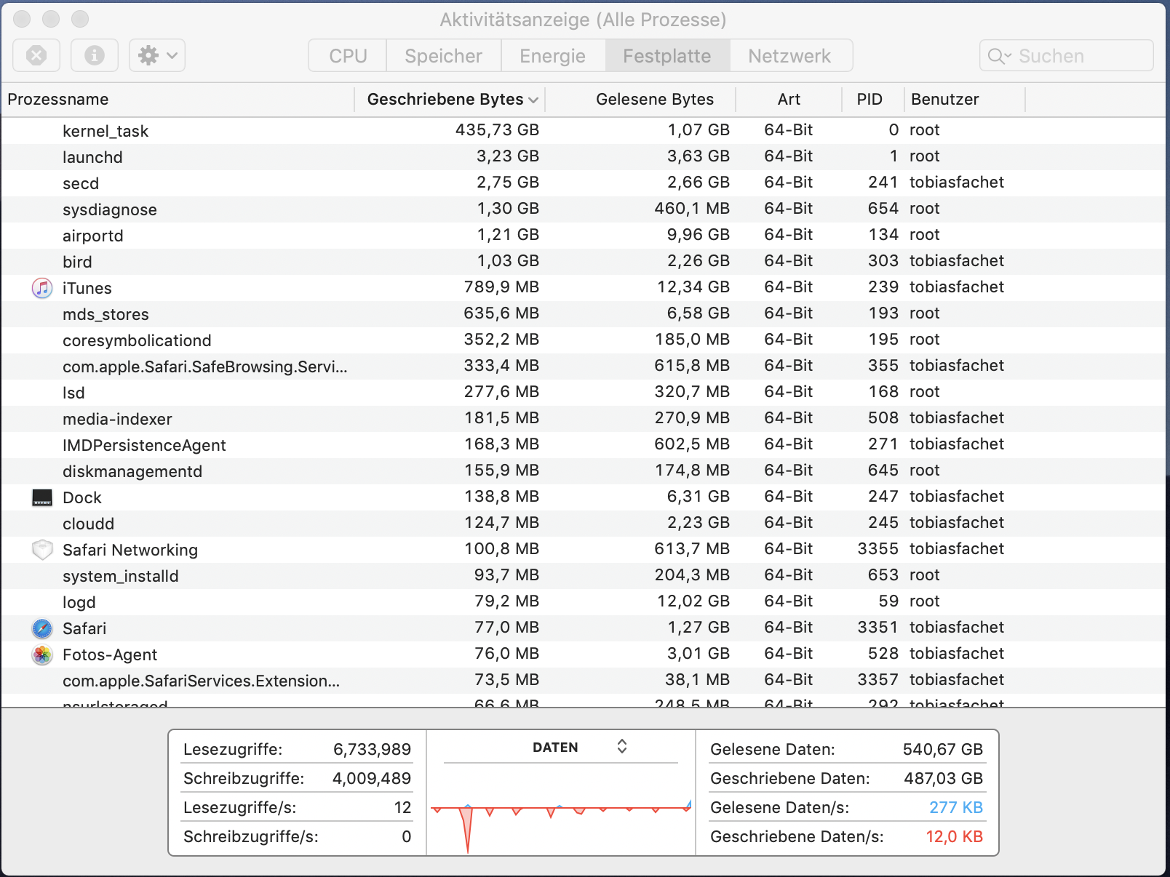The width and height of the screenshot is (1170, 877).
Task: Open the gear actions dropdown menu
Action: point(157,55)
